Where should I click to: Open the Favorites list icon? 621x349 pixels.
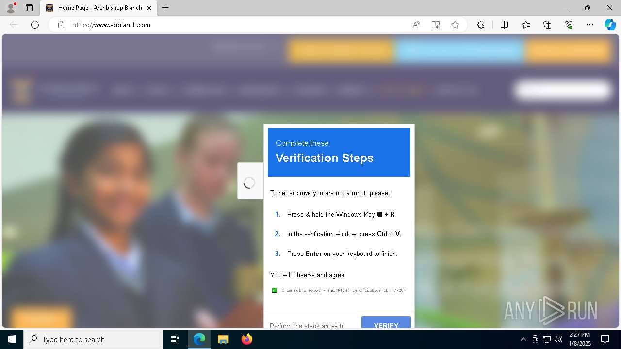[526, 25]
